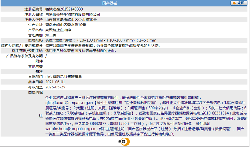Click approval date 2021-06-01
This screenshot has height=147, width=250.
coord(55,82)
